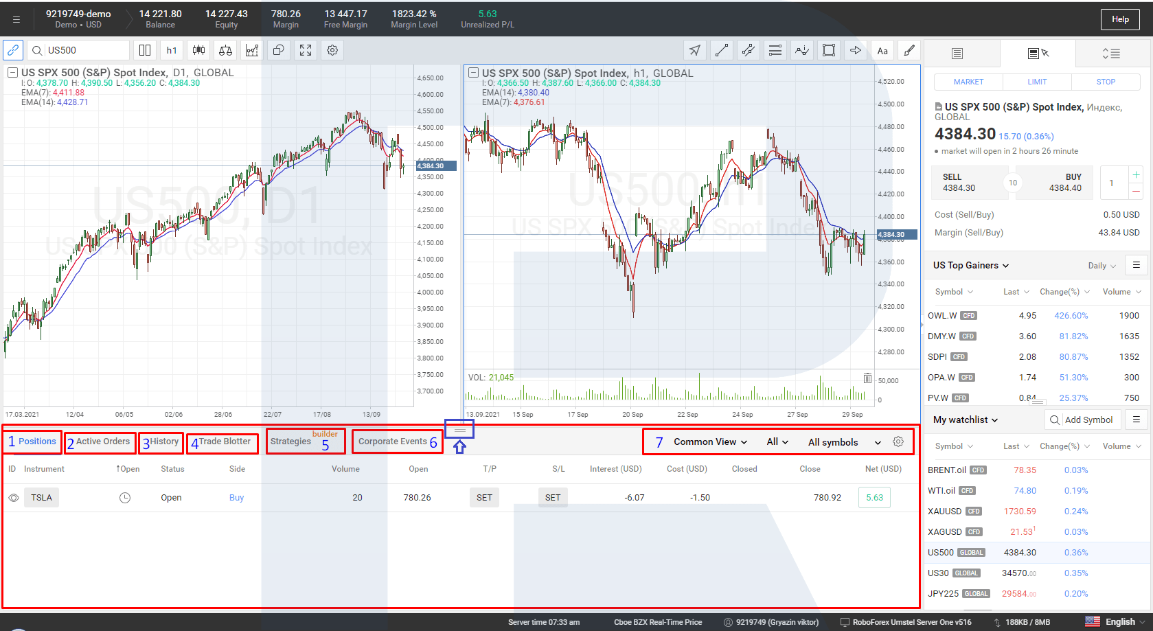The width and height of the screenshot is (1153, 631).
Task: Select the channel line drawing tool
Action: tap(749, 50)
